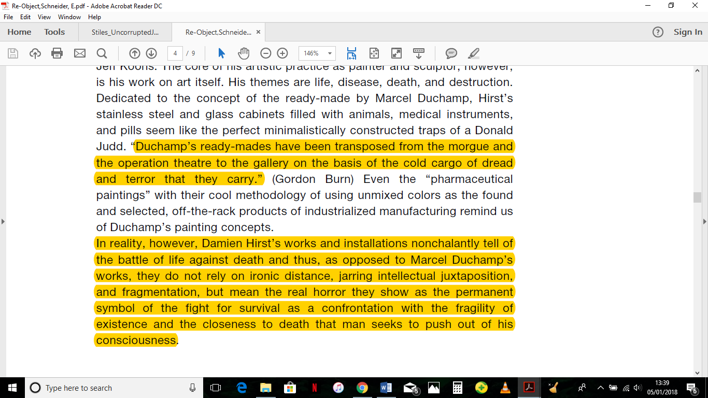Screen dimensions: 708x398
Task: Go to previous page arrow
Action: click(x=134, y=53)
